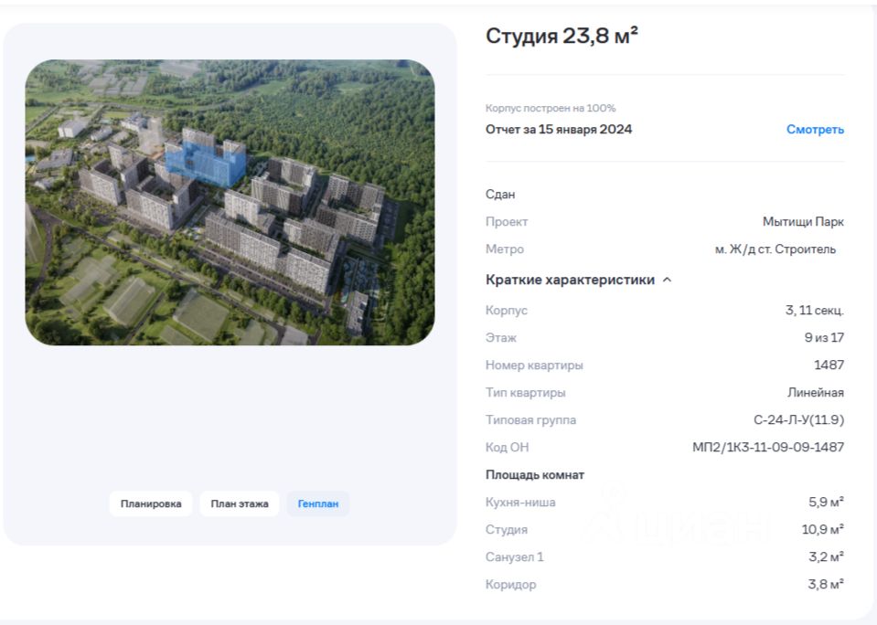Viewport: 877px width, 625px height.
Task: Click the blue highlighted building on the master plan
Action: pos(205,162)
